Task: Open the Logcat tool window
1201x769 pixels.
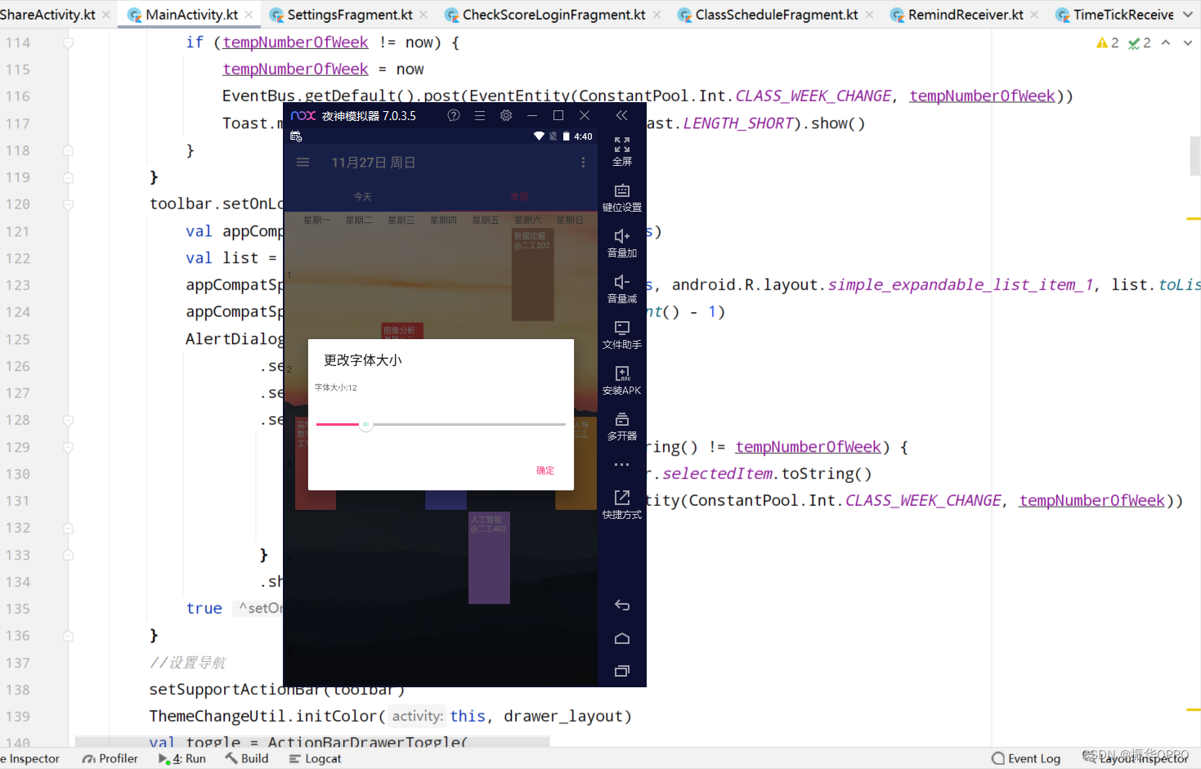Action: tap(316, 758)
